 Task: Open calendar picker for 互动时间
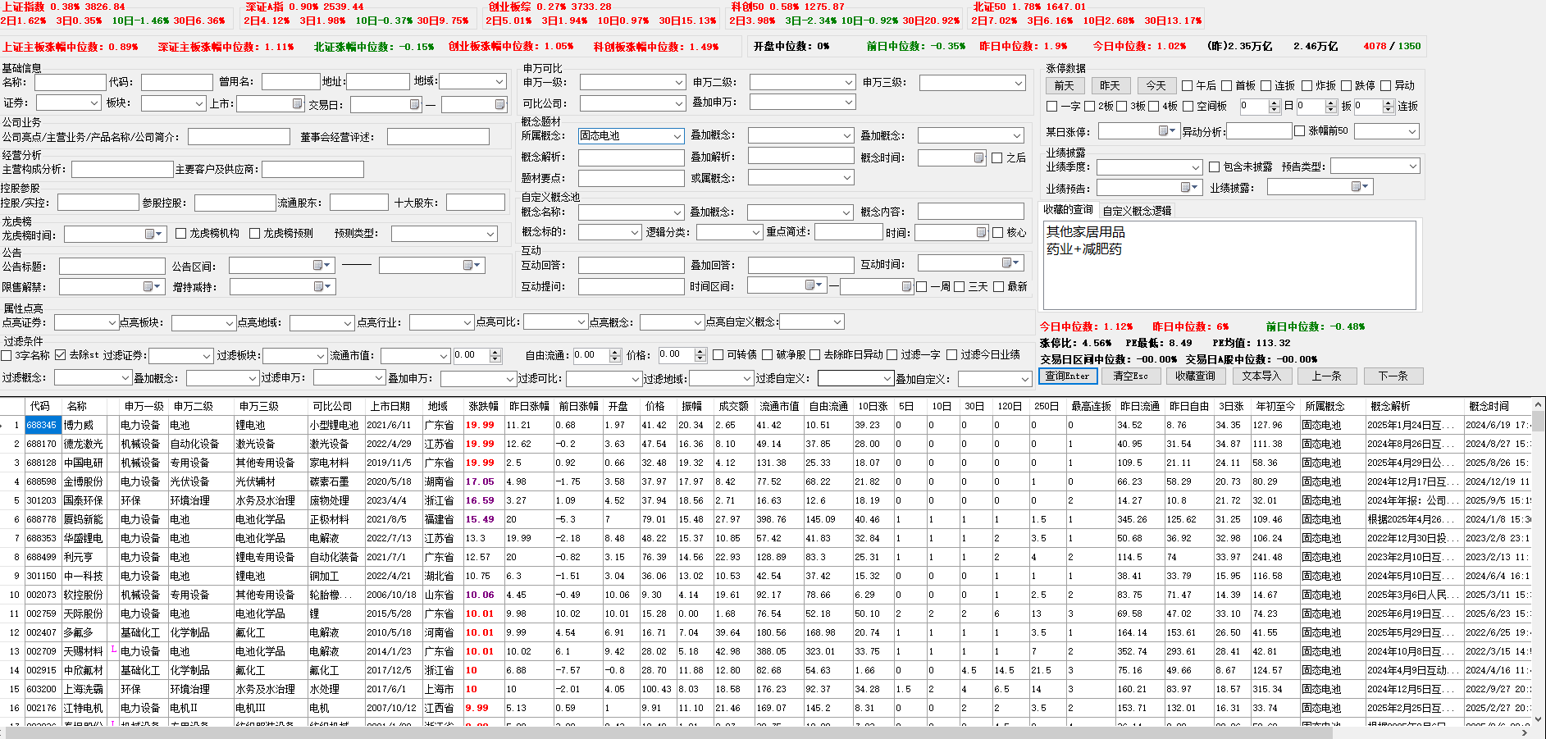(x=1007, y=263)
